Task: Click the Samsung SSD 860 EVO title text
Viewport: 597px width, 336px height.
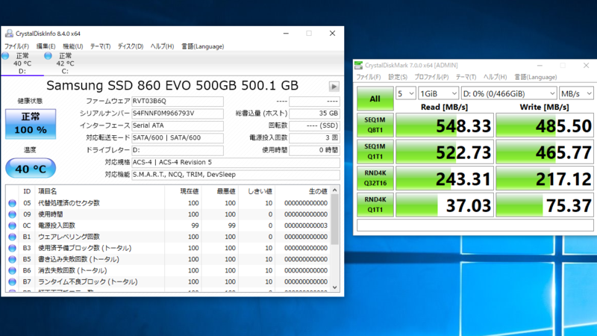Action: coord(172,86)
